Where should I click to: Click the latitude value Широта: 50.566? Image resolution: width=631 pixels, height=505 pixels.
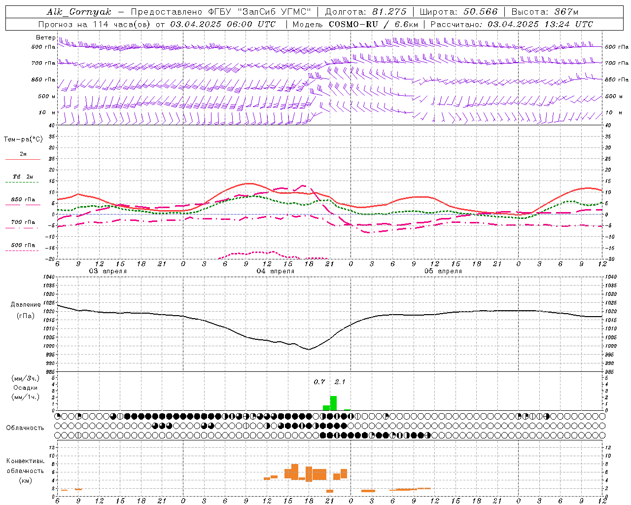pos(458,12)
